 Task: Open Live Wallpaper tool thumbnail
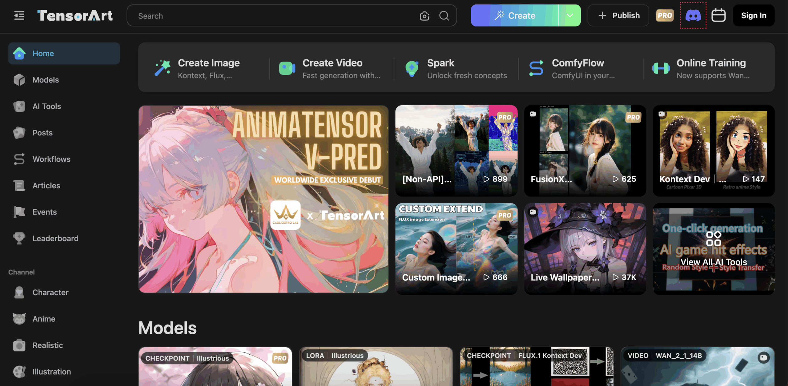click(x=585, y=249)
